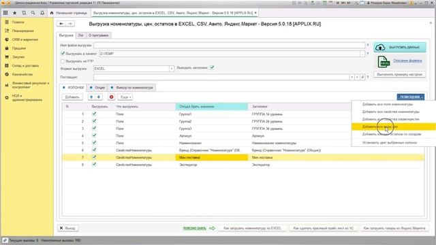Move the selected column row up
Image resolution: width=436 pixels, height=245 pixels.
(x=91, y=97)
